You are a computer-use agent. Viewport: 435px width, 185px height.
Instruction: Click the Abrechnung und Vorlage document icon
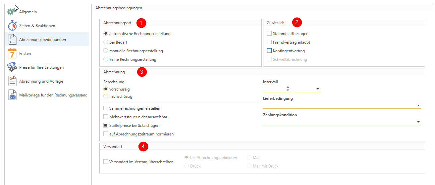tap(12, 81)
